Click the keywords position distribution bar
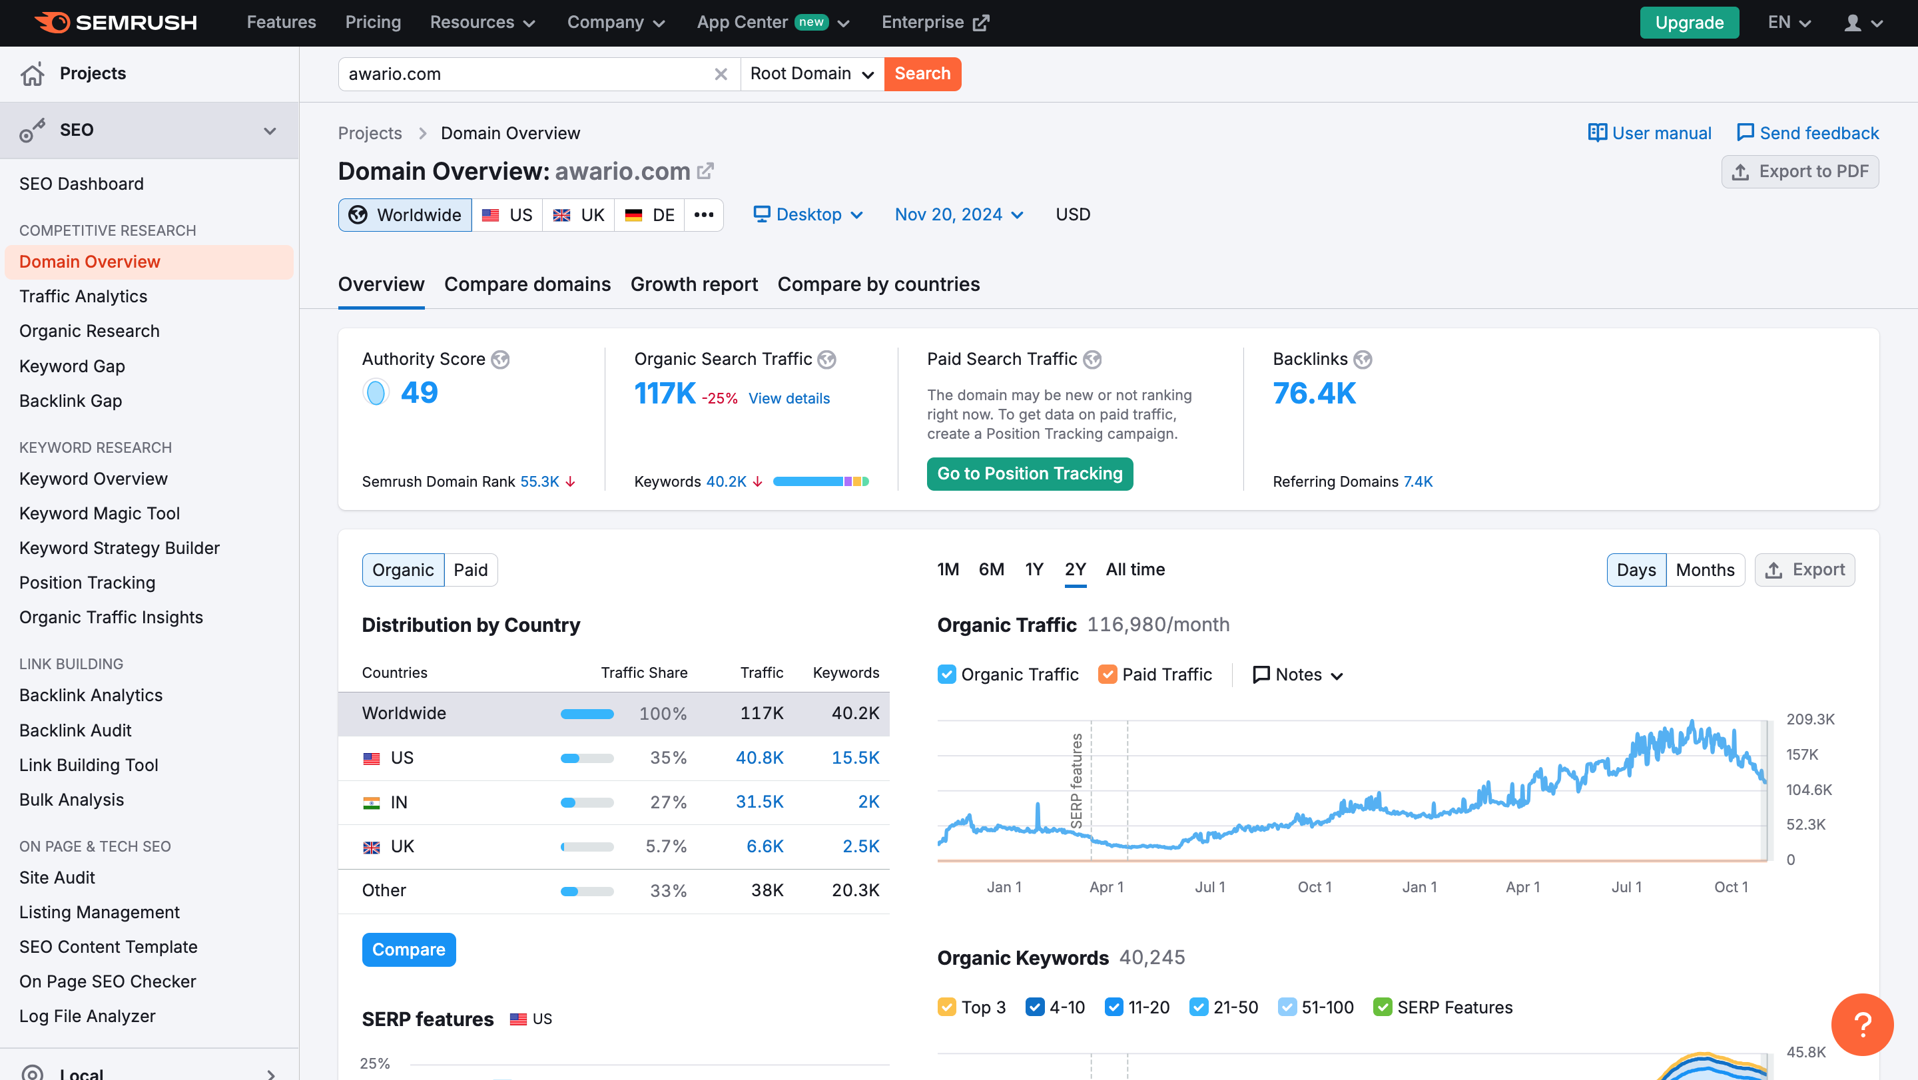The image size is (1918, 1080). click(x=820, y=481)
